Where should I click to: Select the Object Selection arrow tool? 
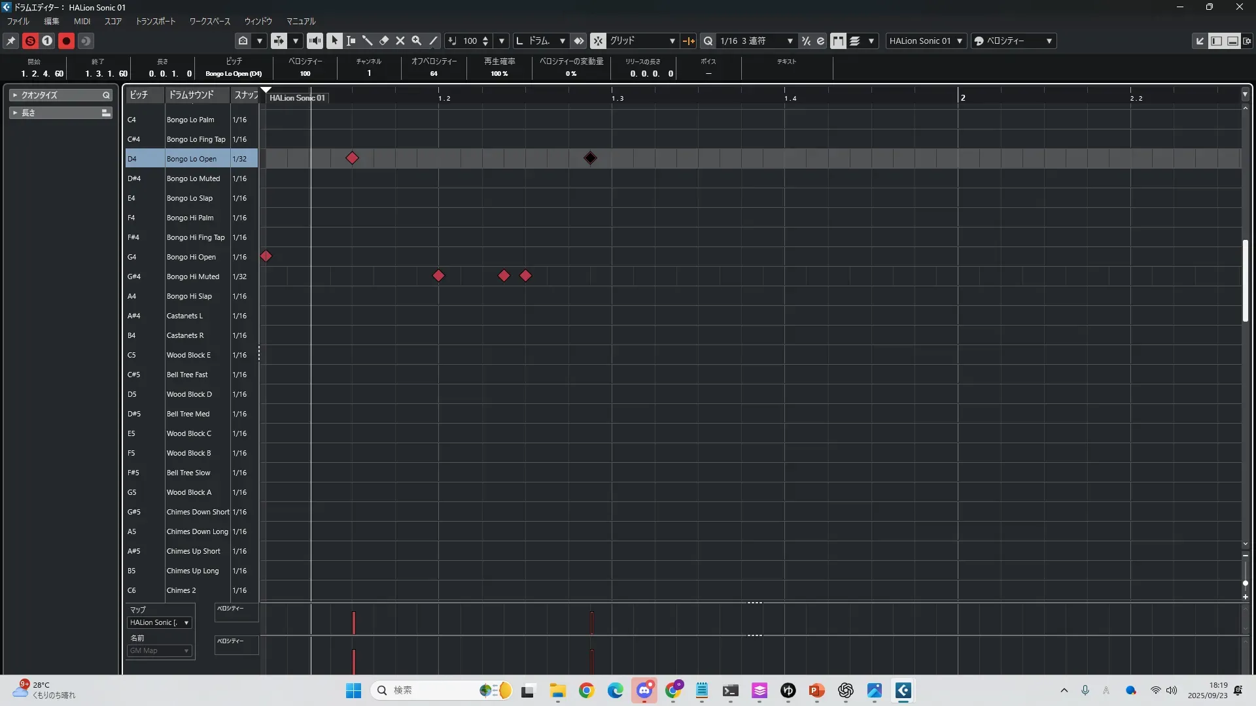[335, 41]
